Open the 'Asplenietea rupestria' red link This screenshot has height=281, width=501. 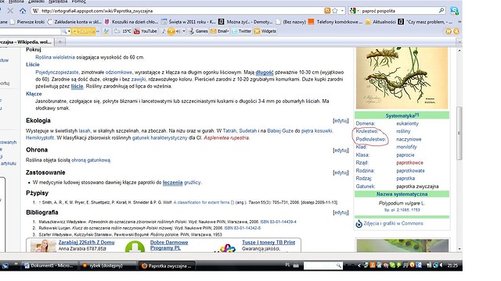tap(226, 138)
